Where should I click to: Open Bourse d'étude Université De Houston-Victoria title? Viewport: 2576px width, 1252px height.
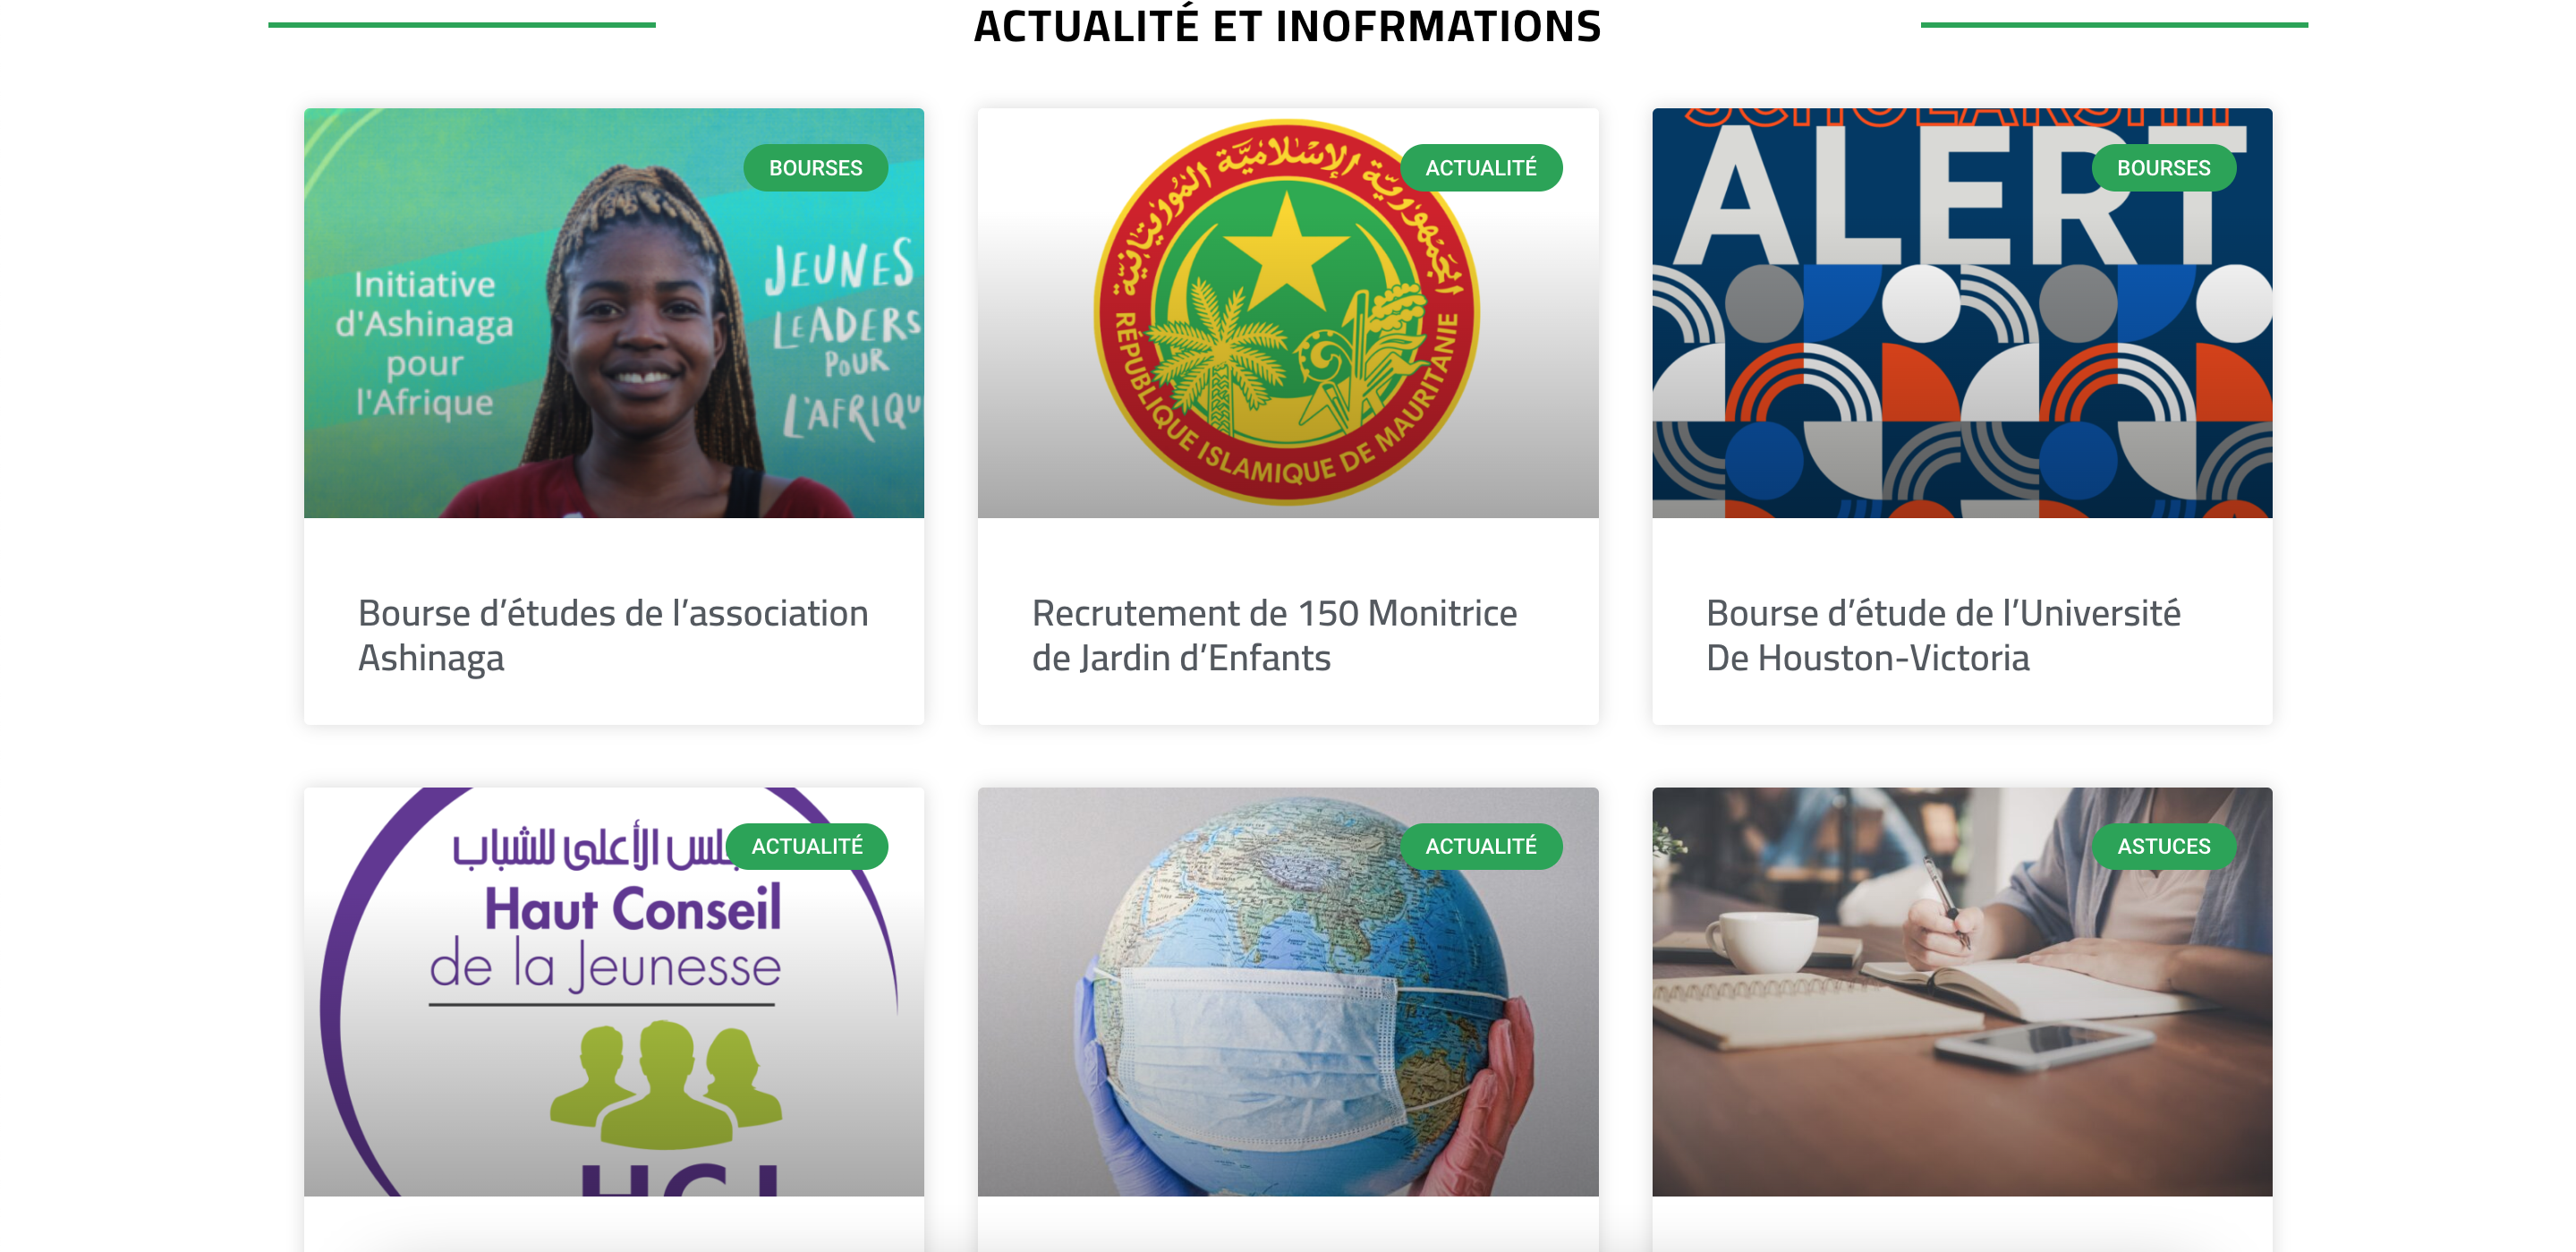point(1943,635)
